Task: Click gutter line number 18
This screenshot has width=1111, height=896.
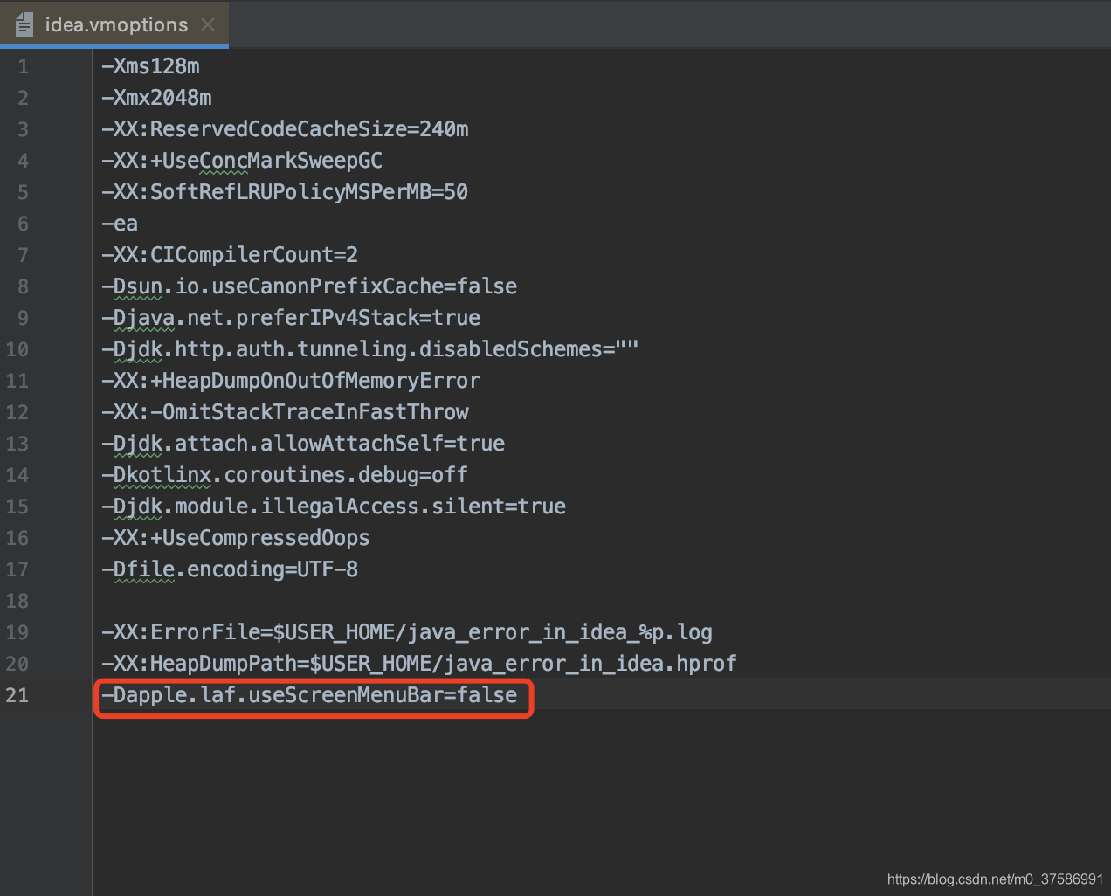Action: pyautogui.click(x=17, y=601)
